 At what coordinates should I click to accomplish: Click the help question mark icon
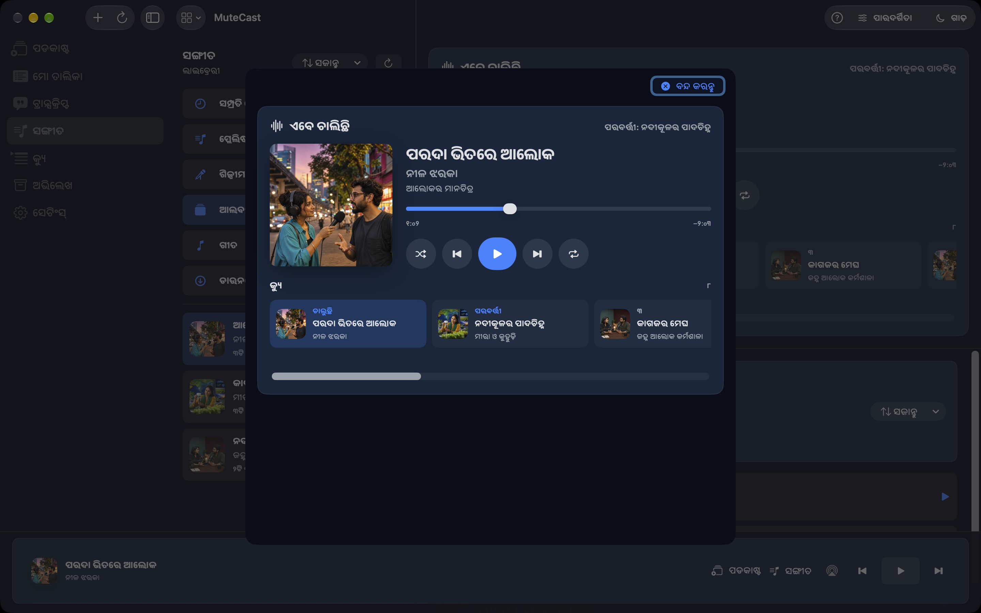[x=837, y=17]
